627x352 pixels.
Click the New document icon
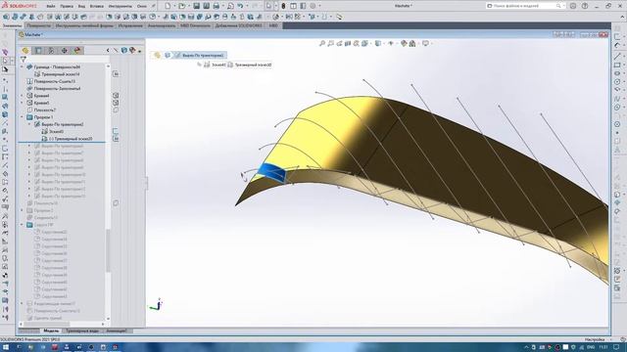click(x=168, y=6)
